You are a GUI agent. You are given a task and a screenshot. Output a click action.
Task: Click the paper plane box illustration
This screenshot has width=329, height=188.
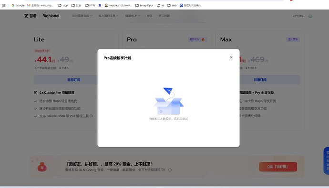click(x=168, y=101)
